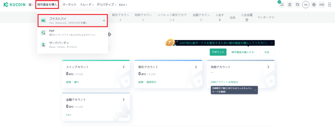This screenshot has height=126, width=335.
Task: Click Earn link in 金融アカウント card
Action: [69, 115]
